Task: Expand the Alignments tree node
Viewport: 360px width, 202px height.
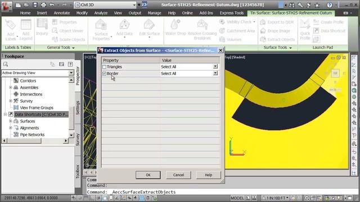Action: pyautogui.click(x=11, y=128)
